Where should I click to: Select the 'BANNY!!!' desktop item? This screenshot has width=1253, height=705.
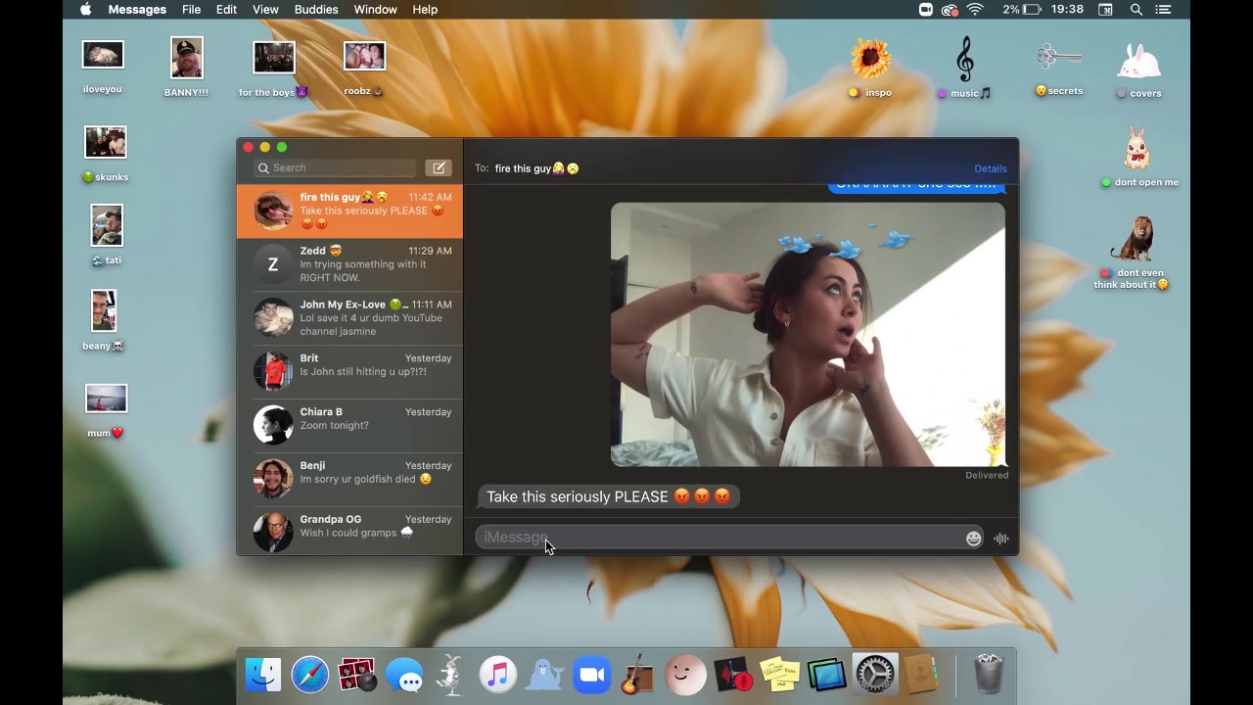click(186, 68)
